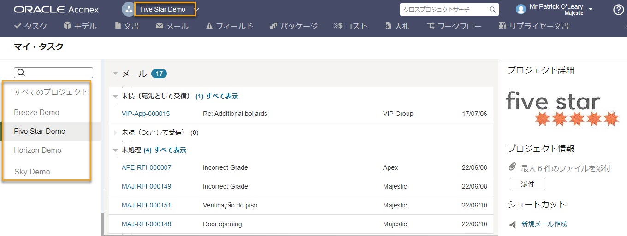Open the メール menu
Image resolution: width=627 pixels, height=236 pixels.
[x=172, y=26]
